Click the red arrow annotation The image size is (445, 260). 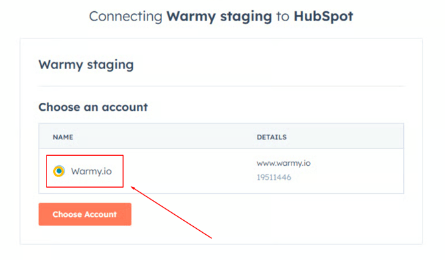click(x=171, y=212)
